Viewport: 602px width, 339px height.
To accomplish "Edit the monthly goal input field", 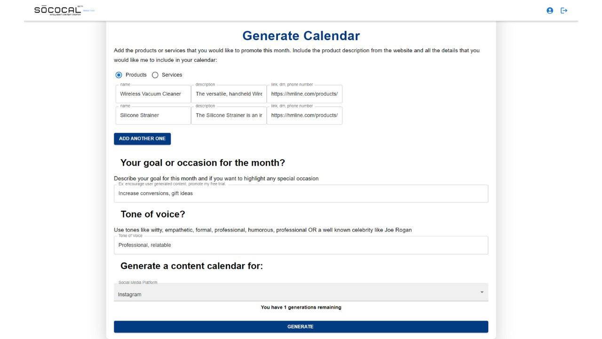I will pos(301,194).
